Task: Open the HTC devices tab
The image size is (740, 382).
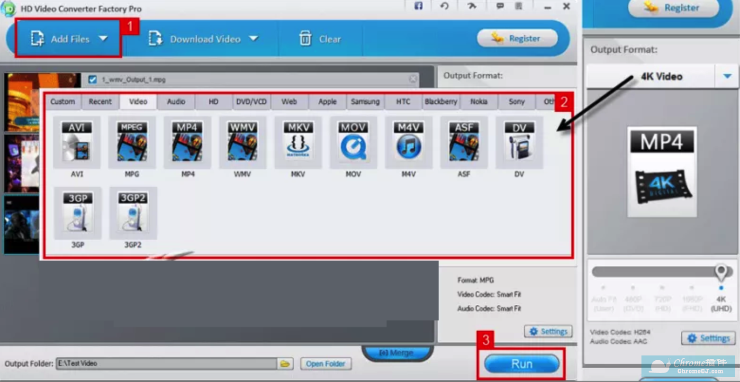Action: click(x=403, y=101)
